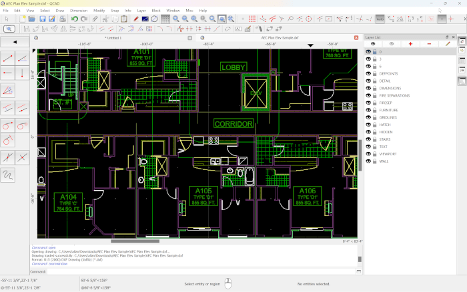Select the VIEWPORT layer name
Image resolution: width=467 pixels, height=292 pixels.
388,154
